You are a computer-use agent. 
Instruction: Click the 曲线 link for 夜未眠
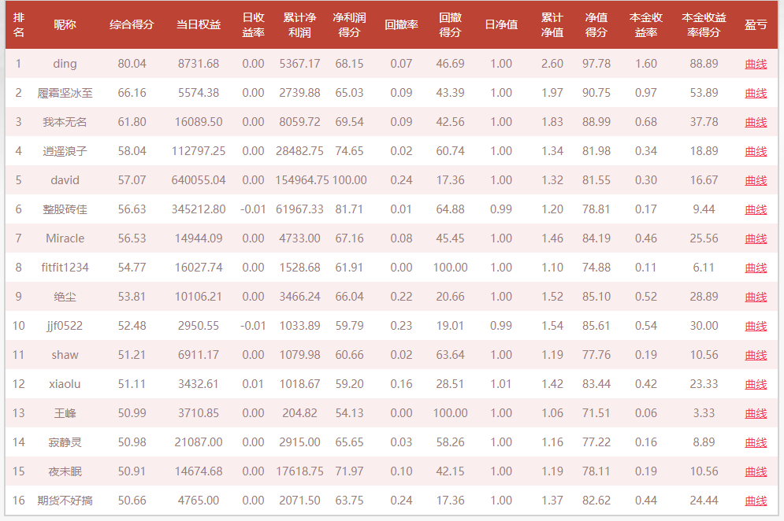[x=756, y=471]
